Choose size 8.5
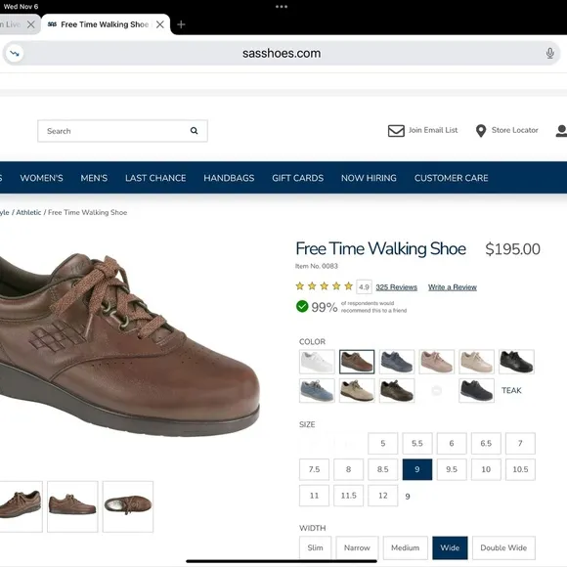This screenshot has width=567, height=567. point(382,469)
